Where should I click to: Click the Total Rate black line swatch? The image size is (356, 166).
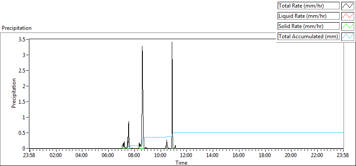pyautogui.click(x=348, y=6)
